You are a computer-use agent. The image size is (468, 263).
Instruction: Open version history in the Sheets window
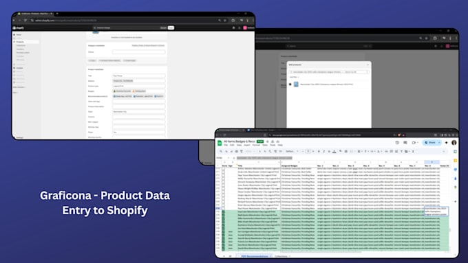(x=397, y=143)
